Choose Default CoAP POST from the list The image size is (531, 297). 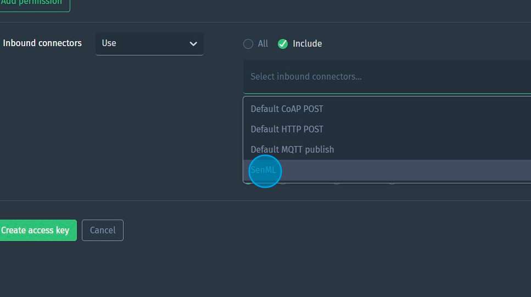[x=287, y=109]
